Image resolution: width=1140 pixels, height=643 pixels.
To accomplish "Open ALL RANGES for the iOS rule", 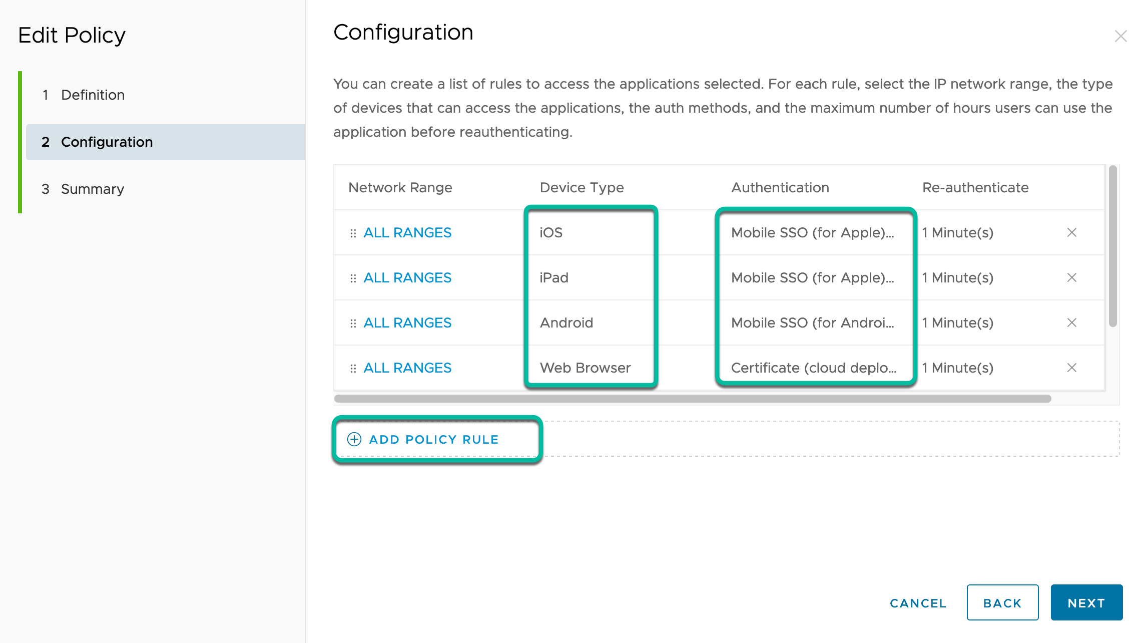I will (407, 232).
